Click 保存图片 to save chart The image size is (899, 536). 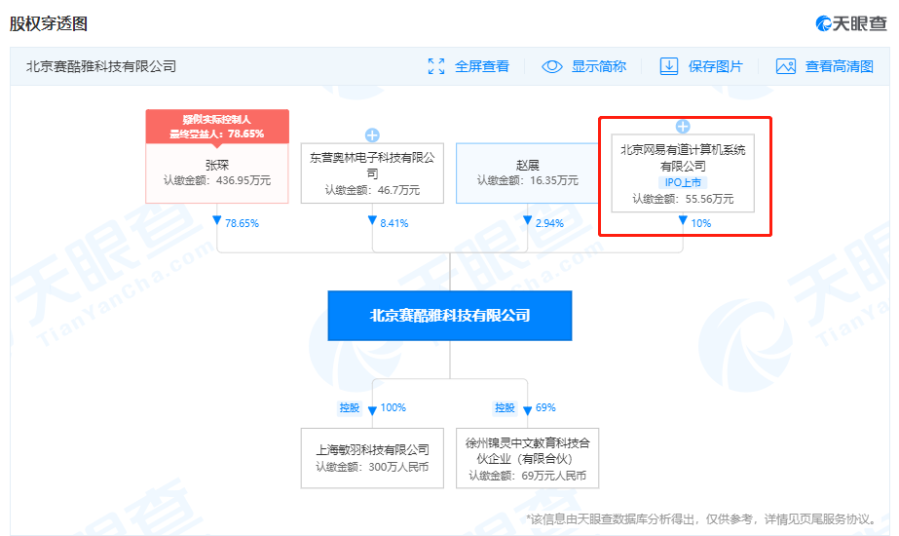[x=715, y=66]
